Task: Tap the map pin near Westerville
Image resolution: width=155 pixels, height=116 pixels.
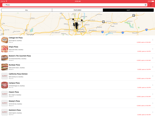Action: pyautogui.click(x=82, y=20)
